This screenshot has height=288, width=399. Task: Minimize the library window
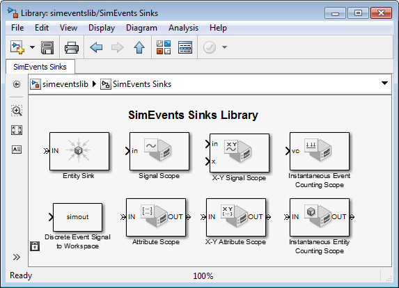click(x=335, y=13)
